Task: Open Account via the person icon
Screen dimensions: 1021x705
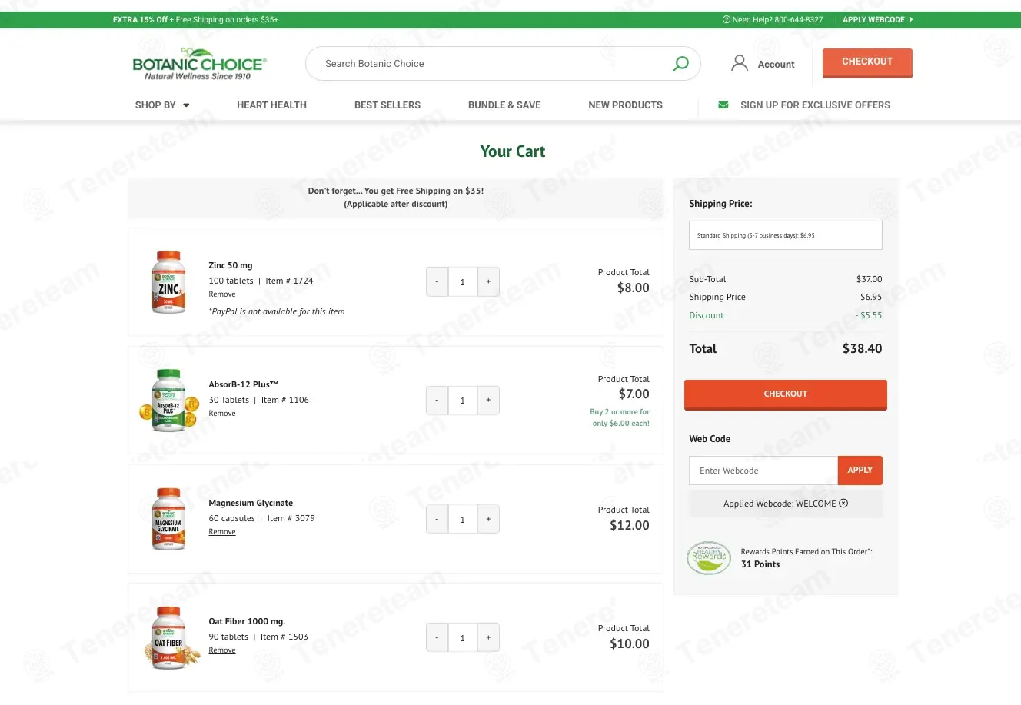Action: pos(739,64)
